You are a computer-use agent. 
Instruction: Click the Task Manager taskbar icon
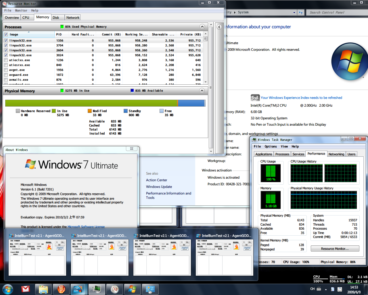(x=97, y=289)
